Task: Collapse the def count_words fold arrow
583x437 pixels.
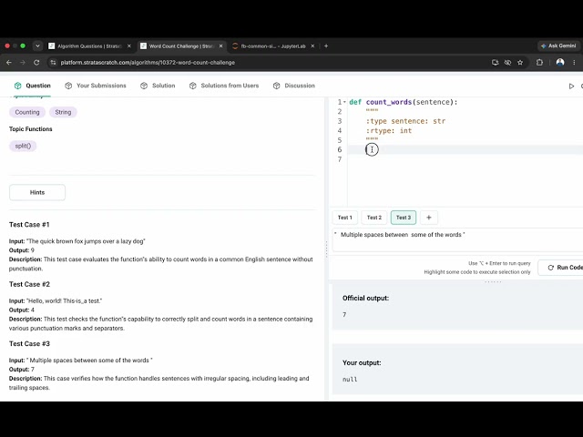Action: [x=344, y=102]
